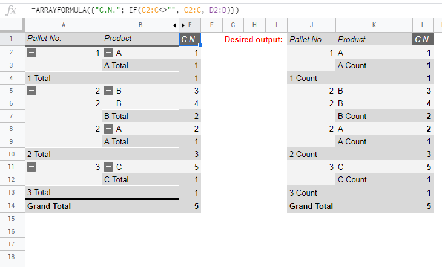Select column B header

click(x=140, y=25)
